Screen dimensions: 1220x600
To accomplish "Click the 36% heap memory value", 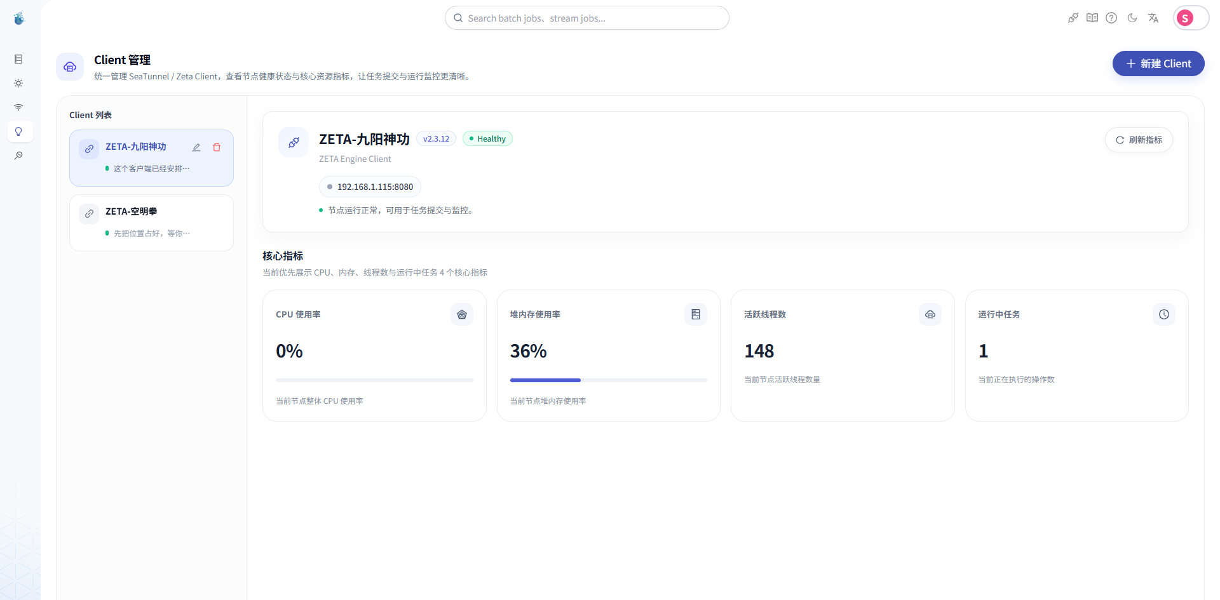I will click(x=528, y=351).
